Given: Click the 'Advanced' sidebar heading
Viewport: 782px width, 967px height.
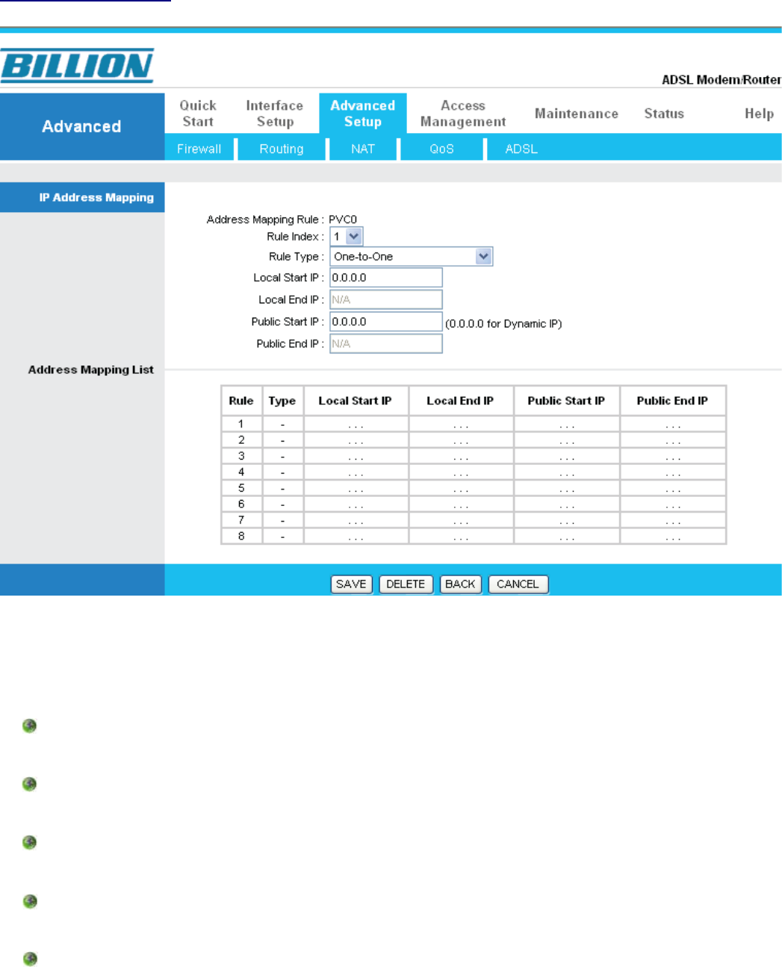Looking at the screenshot, I should pyautogui.click(x=81, y=126).
